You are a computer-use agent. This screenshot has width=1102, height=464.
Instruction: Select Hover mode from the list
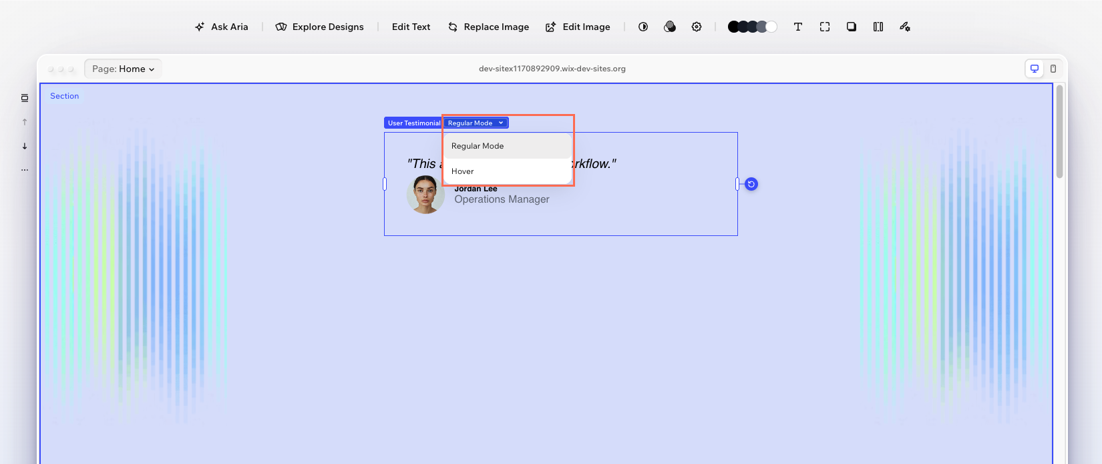click(x=508, y=171)
